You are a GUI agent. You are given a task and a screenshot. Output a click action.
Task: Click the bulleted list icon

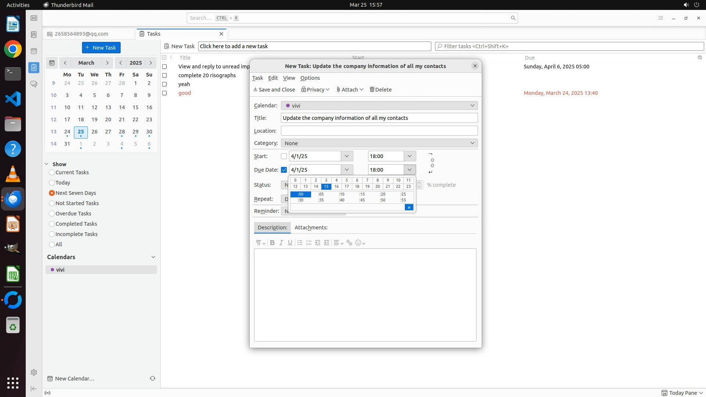point(300,243)
